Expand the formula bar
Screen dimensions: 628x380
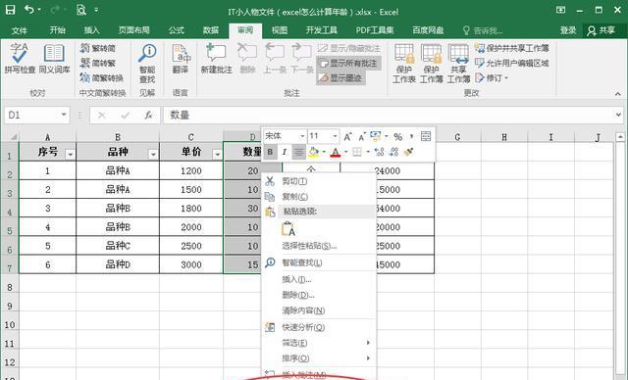point(618,116)
